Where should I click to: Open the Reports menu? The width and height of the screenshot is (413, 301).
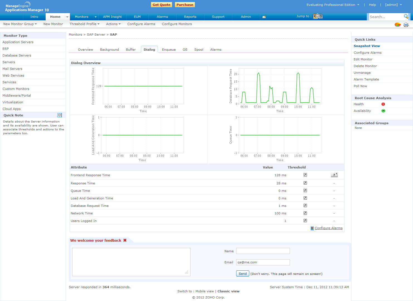pos(190,17)
